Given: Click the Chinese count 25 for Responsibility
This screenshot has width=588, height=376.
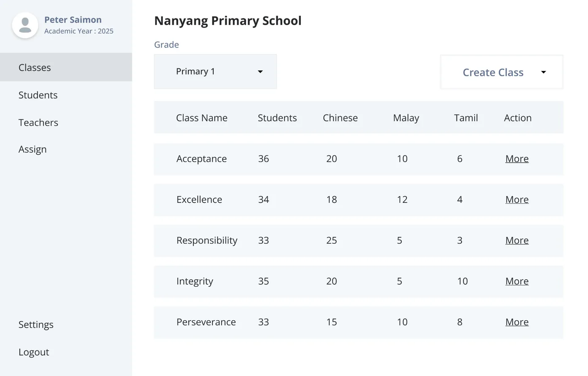Looking at the screenshot, I should (x=331, y=241).
